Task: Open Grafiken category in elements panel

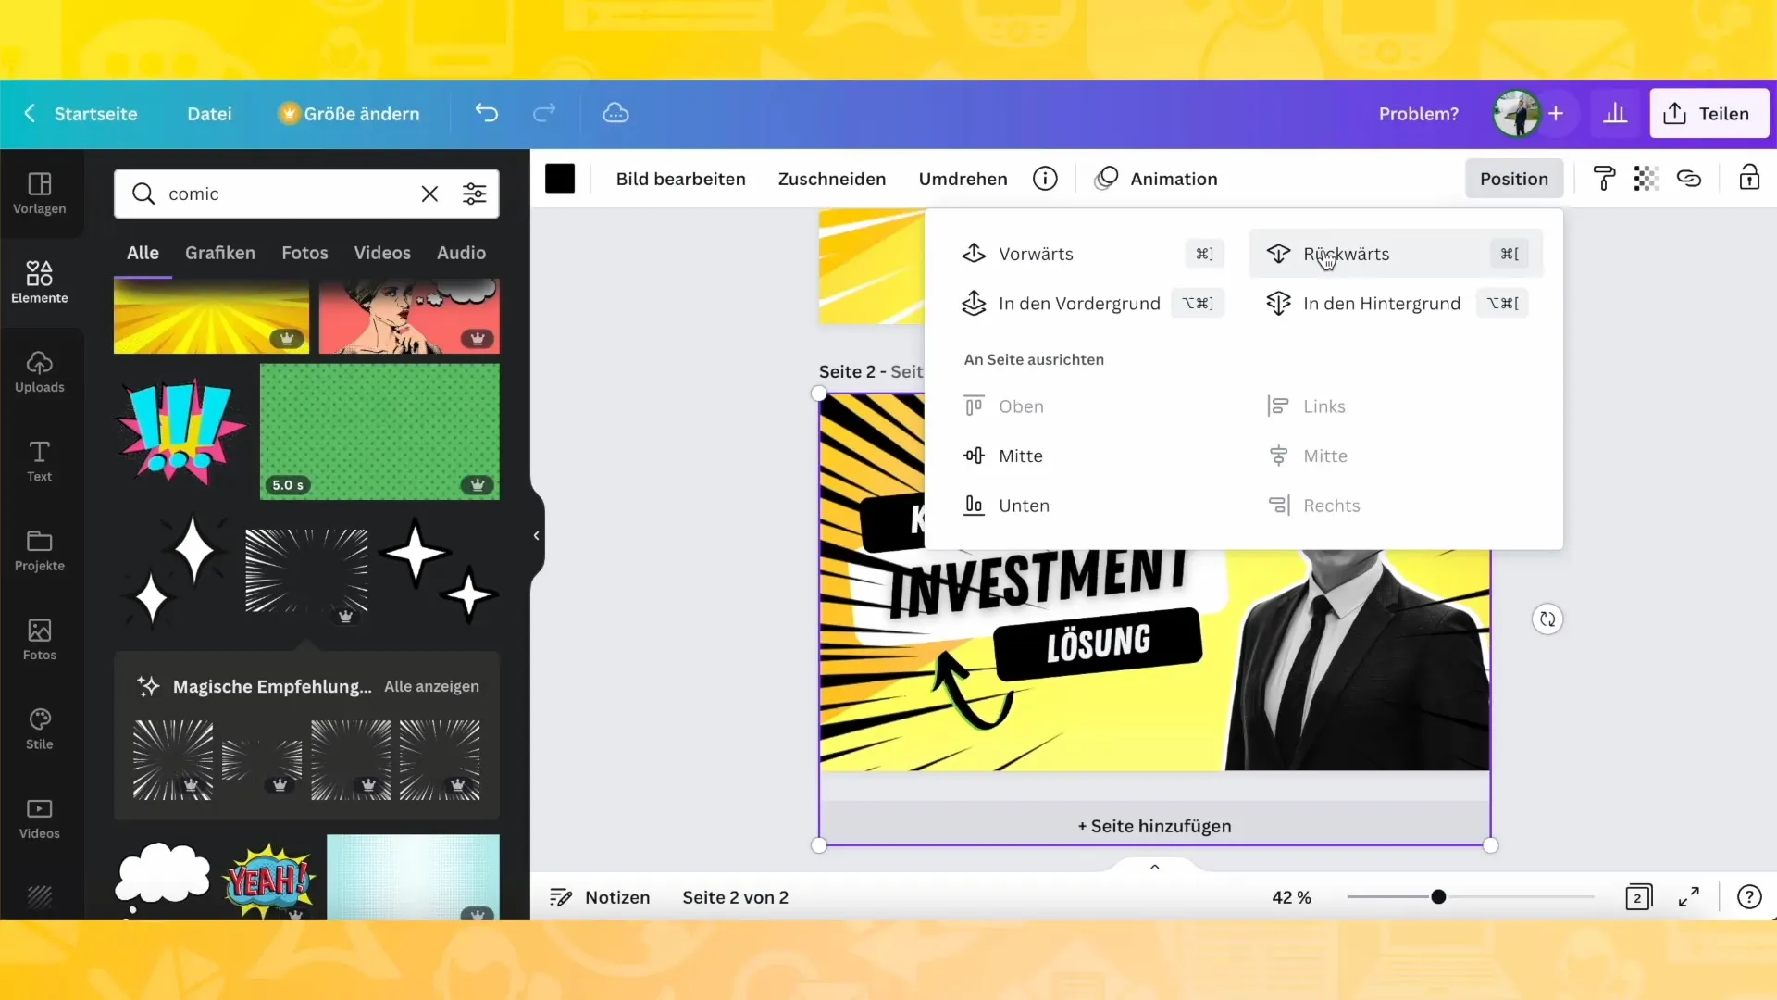Action: tap(219, 253)
